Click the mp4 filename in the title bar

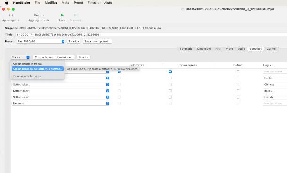(x=230, y=9)
